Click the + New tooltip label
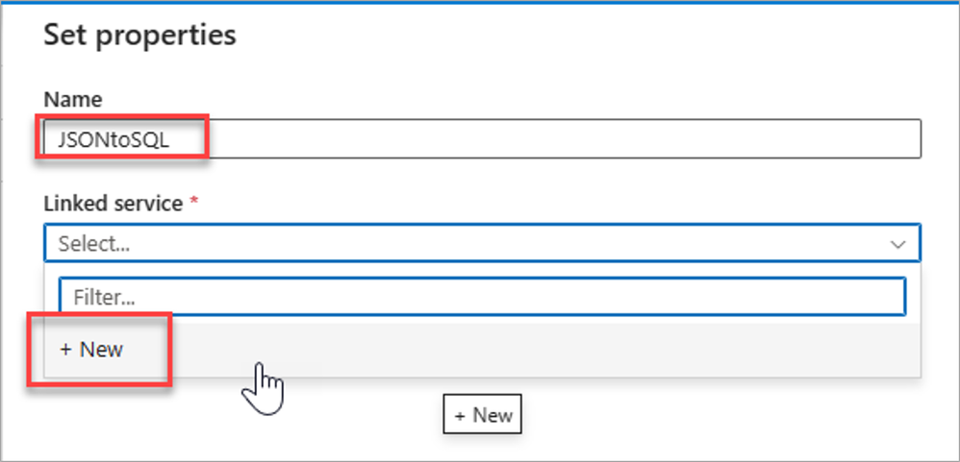Image resolution: width=960 pixels, height=462 pixels. pyautogui.click(x=482, y=416)
